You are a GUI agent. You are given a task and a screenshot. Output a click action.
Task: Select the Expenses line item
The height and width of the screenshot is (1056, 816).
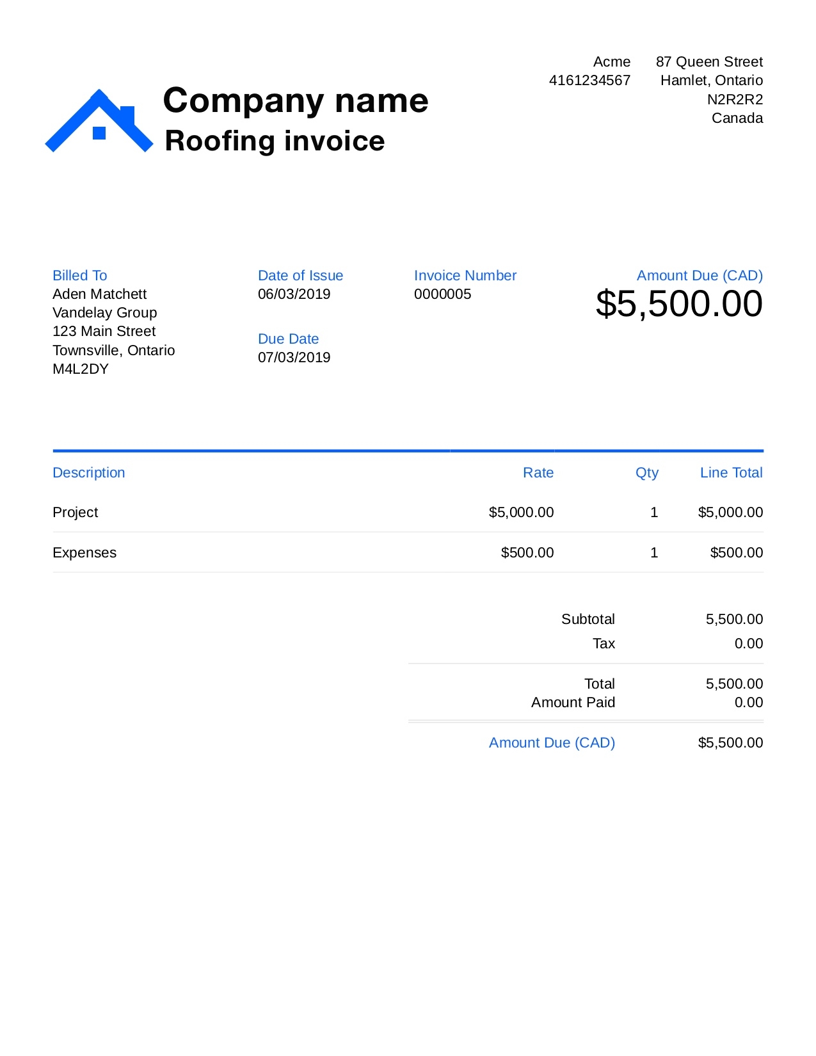pyautogui.click(x=84, y=553)
